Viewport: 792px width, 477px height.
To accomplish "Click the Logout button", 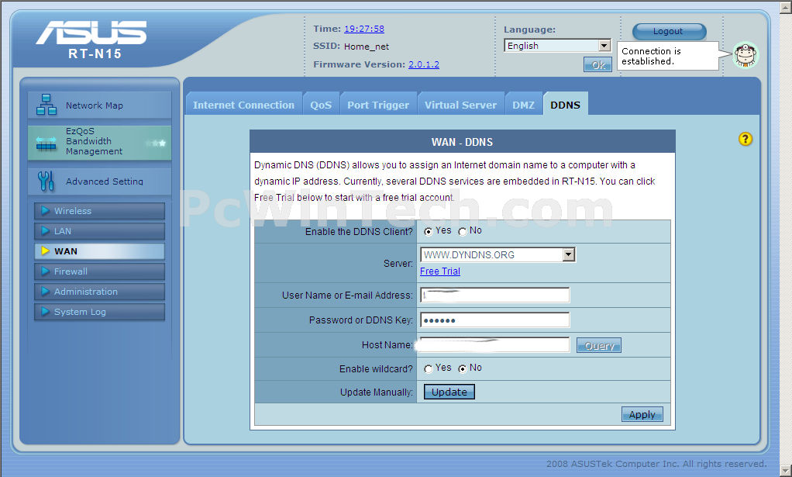I will [x=669, y=31].
